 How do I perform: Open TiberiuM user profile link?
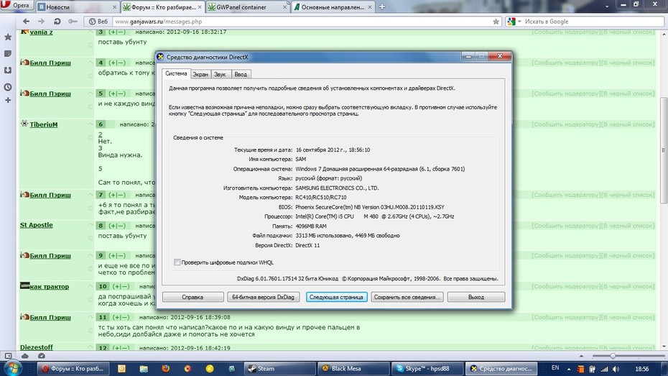coord(43,124)
